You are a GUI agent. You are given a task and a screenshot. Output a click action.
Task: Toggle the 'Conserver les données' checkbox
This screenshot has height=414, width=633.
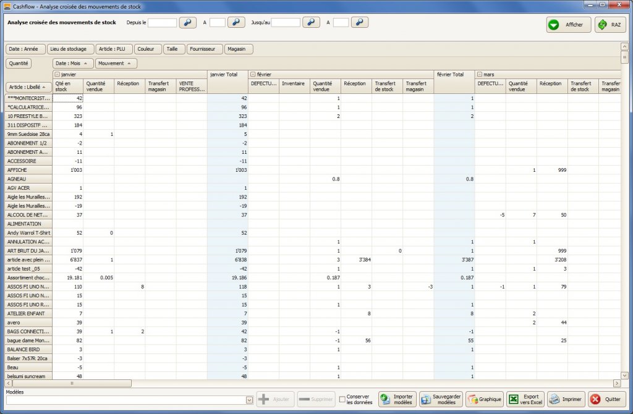(342, 400)
